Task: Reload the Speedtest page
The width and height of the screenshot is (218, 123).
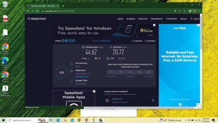Action: 37,11
